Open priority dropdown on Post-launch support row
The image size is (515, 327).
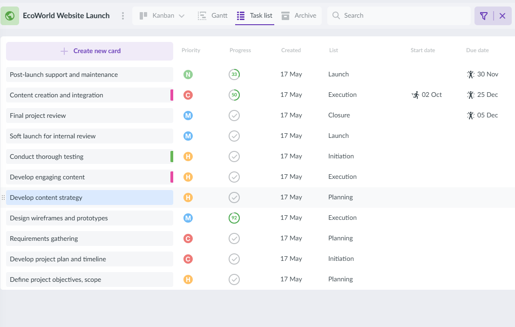click(188, 74)
